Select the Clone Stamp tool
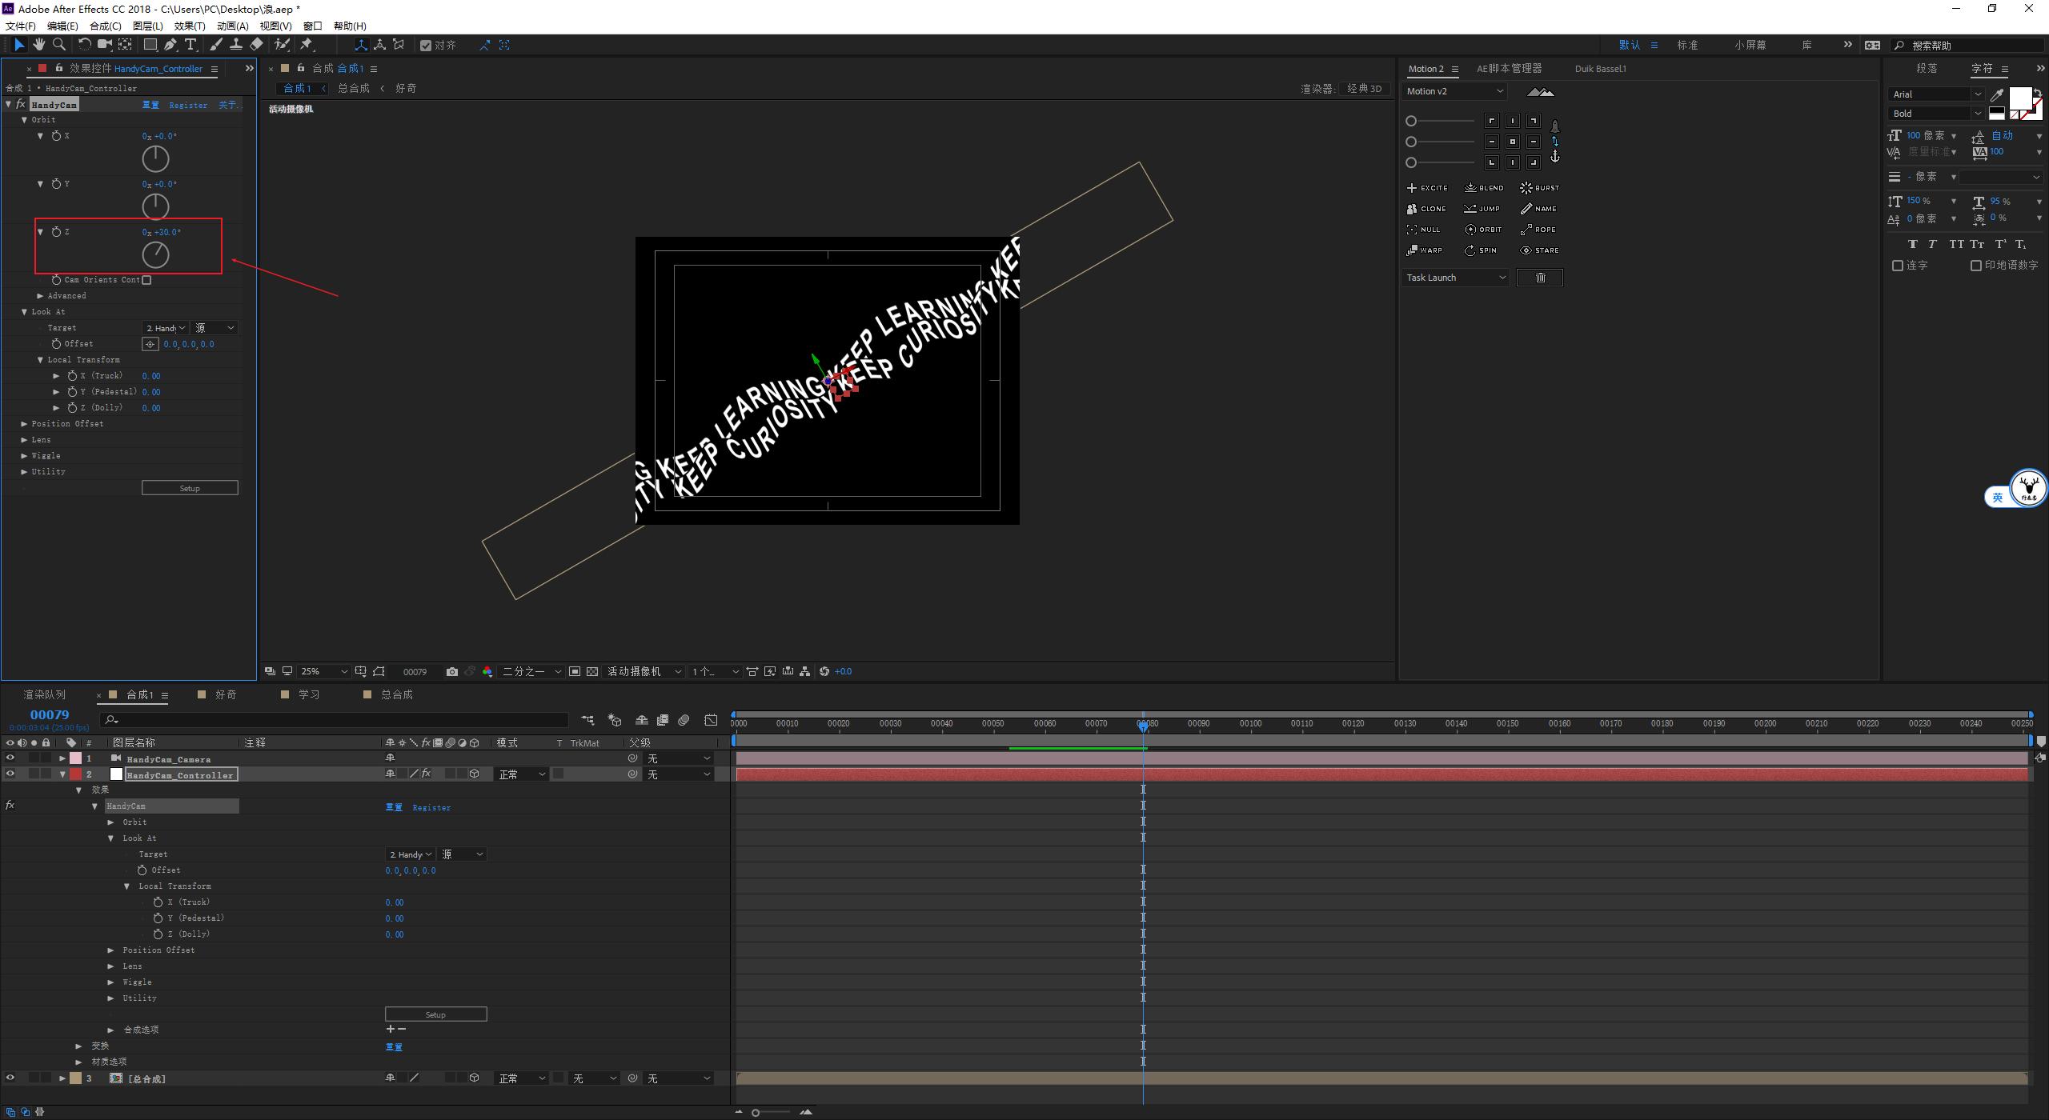Screen dimensions: 2049x1120 click(236, 45)
